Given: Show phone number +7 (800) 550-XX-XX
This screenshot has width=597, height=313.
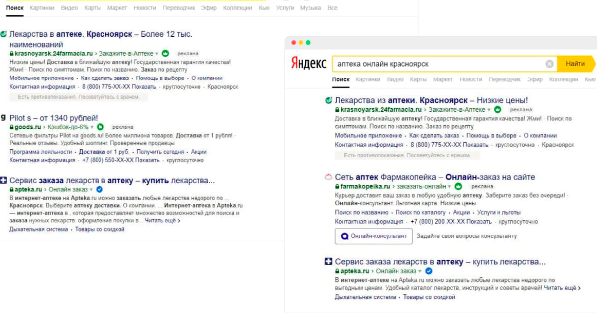Looking at the screenshot, I should [121, 160].
